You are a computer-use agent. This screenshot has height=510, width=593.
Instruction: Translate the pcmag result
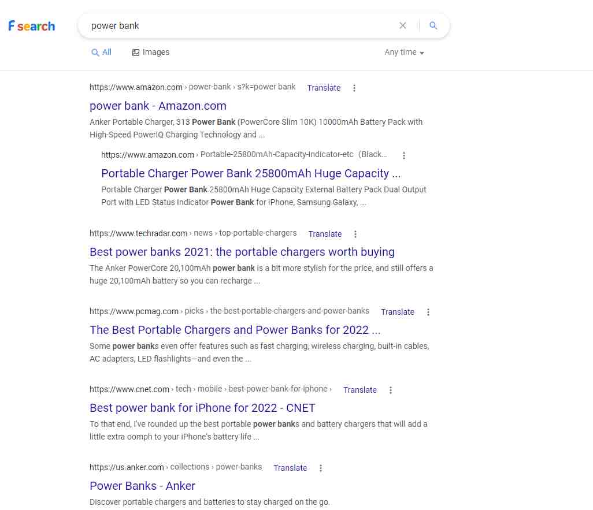coord(398,312)
